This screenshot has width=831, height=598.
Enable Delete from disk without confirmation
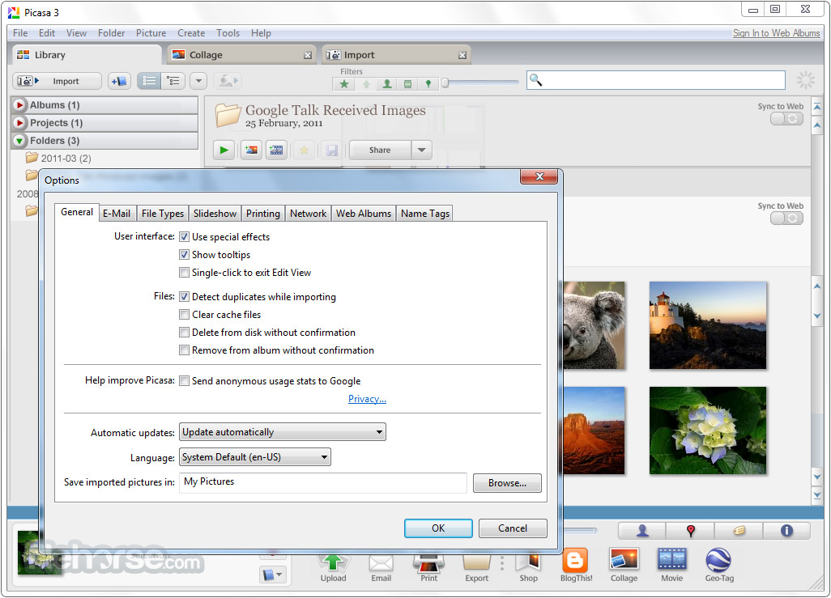184,333
